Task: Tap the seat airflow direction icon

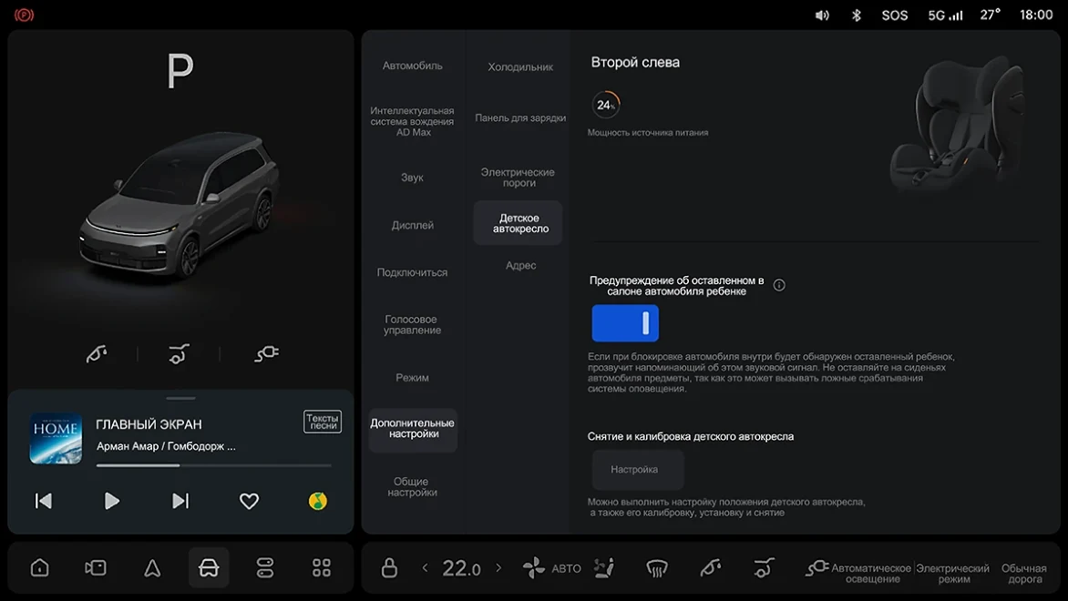Action: pos(603,567)
